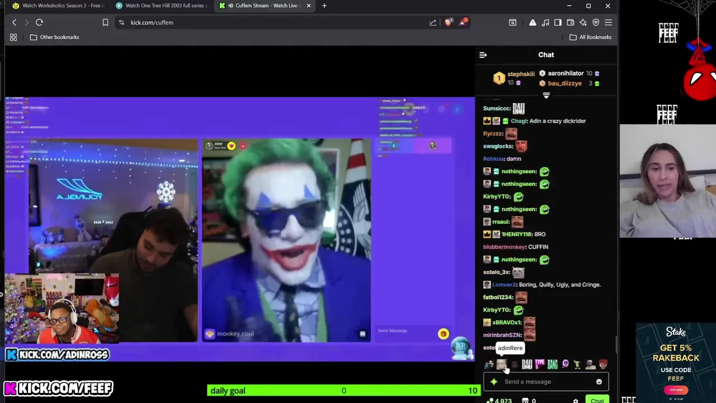Screen dimensions: 716x403
Task: Select the Cuffem Stream Kick tab
Action: coord(263,6)
